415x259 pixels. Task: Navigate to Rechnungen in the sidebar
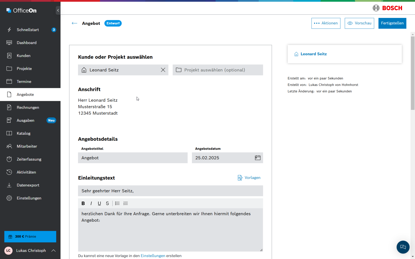(28, 107)
